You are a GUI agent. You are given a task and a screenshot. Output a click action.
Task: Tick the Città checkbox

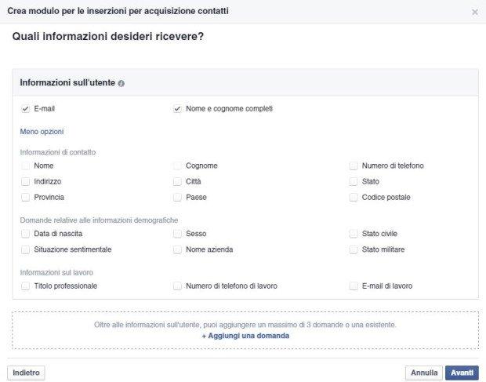178,181
